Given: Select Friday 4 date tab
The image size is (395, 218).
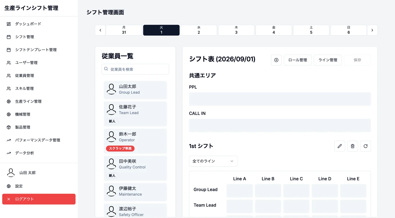Looking at the screenshot, I should 274,30.
